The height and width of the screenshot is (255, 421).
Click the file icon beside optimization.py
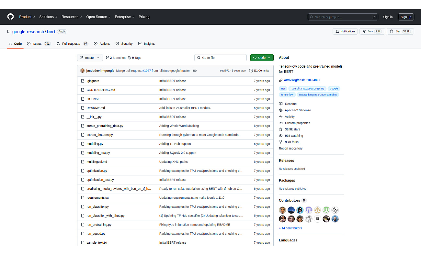pos(83,171)
